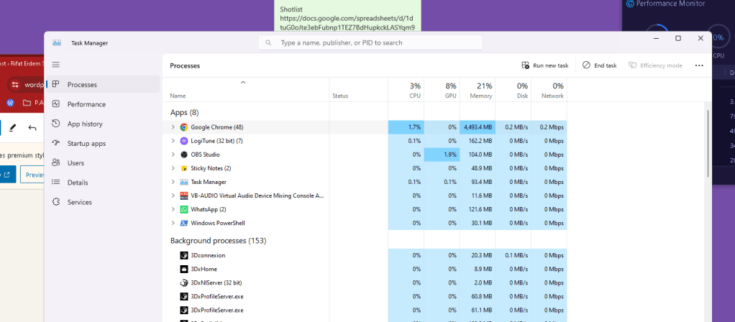735x322 pixels.
Task: Click Run new task button
Action: [544, 65]
